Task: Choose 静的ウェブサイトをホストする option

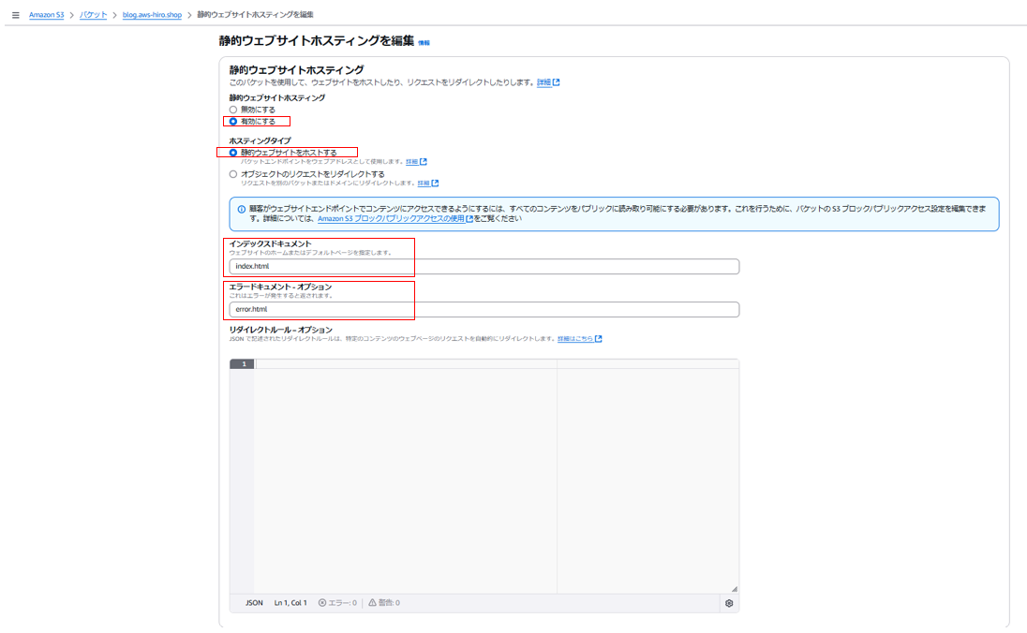Action: click(x=233, y=153)
